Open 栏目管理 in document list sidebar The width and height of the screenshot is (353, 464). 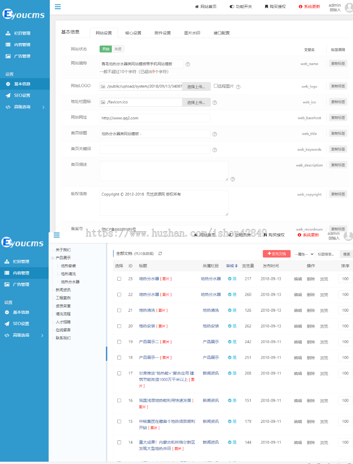pyautogui.click(x=24, y=261)
